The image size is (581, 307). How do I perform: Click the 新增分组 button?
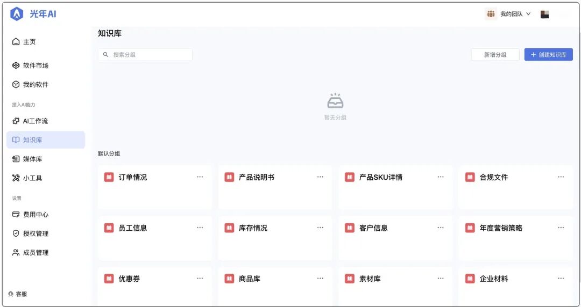[x=495, y=55]
